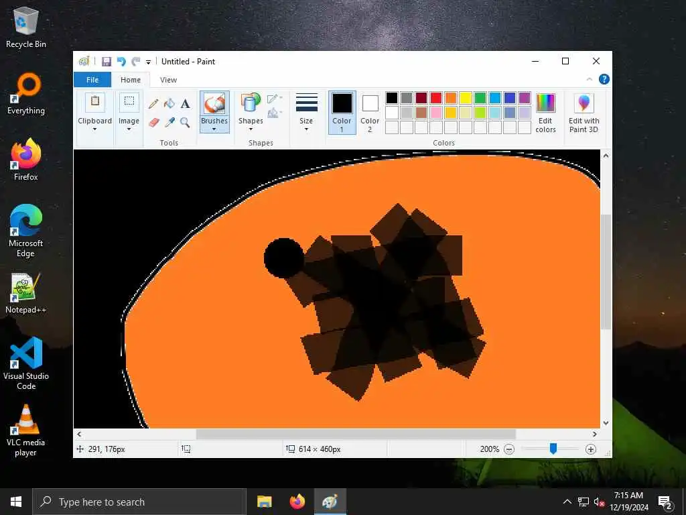Open shape Outline dropdown
Image resolution: width=686 pixels, height=515 pixels.
pyautogui.click(x=275, y=99)
